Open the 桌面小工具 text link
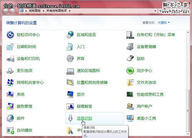The height and width of the screenshot is (138, 192). coord(146,119)
